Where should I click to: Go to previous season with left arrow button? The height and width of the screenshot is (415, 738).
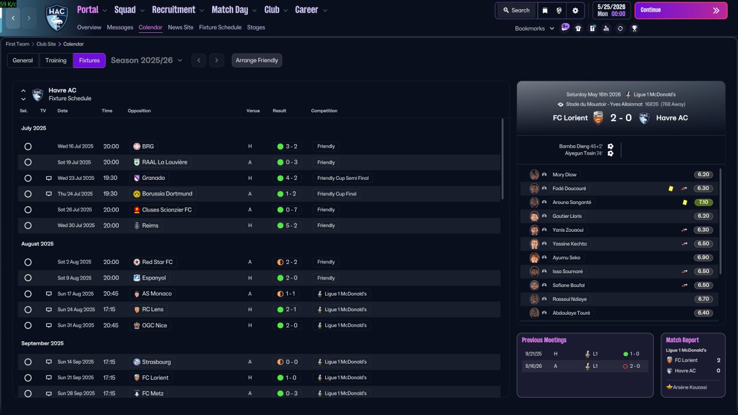[198, 61]
